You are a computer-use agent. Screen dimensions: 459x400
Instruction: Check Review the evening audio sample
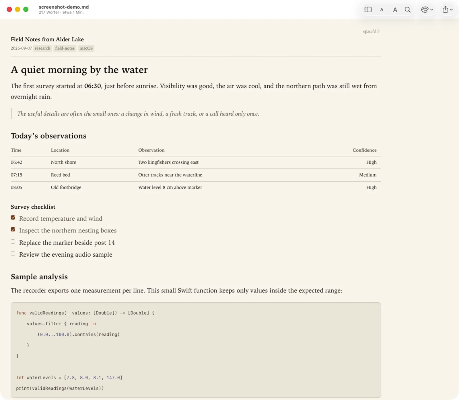coord(13,253)
